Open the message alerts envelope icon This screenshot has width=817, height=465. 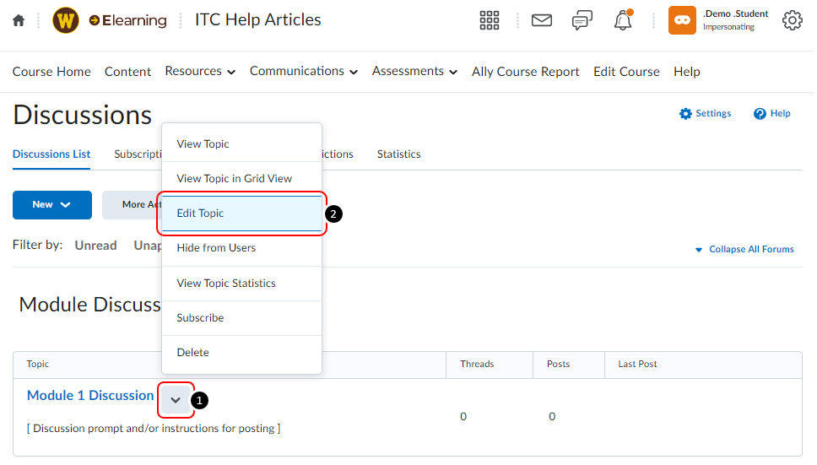coord(544,20)
